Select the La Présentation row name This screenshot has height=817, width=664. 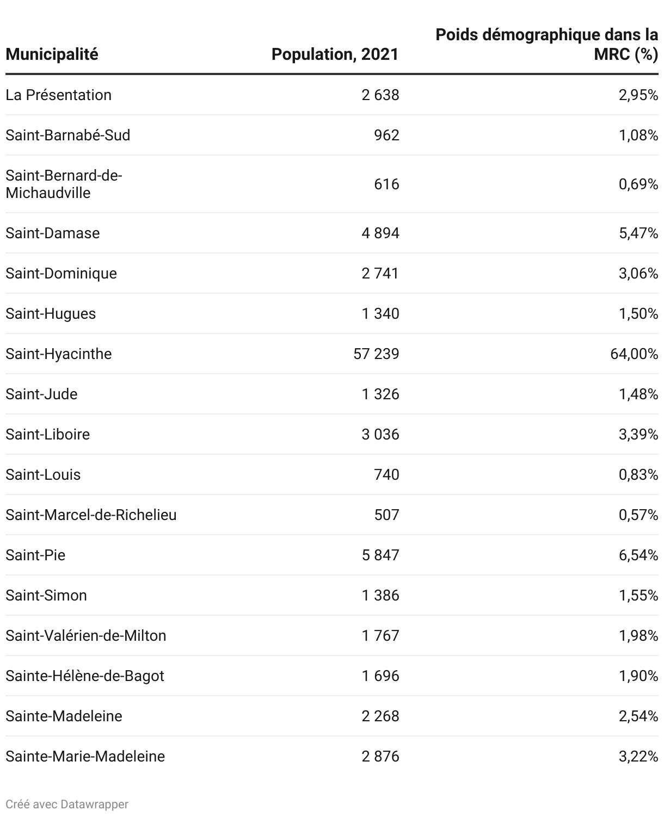(x=59, y=95)
